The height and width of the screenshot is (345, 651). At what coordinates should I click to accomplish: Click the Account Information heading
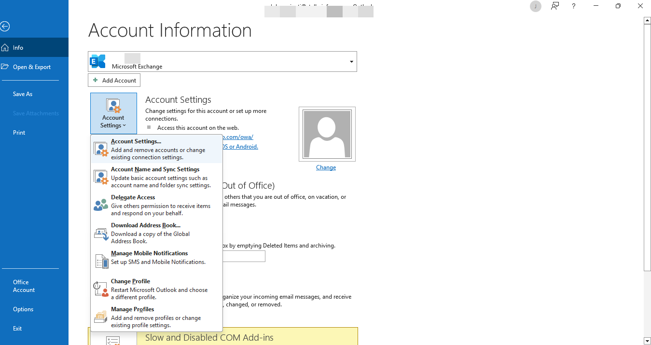coord(170,30)
